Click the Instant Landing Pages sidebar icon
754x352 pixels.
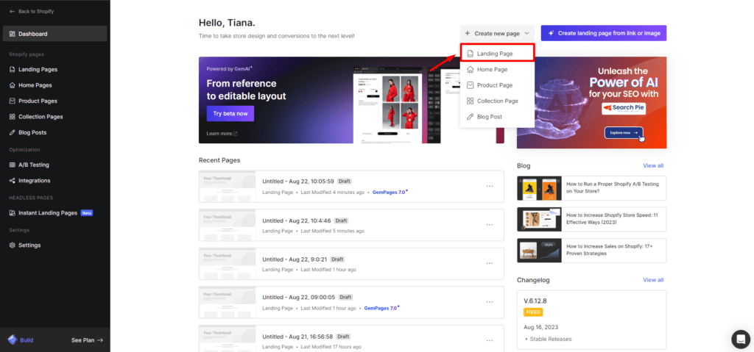tap(13, 212)
